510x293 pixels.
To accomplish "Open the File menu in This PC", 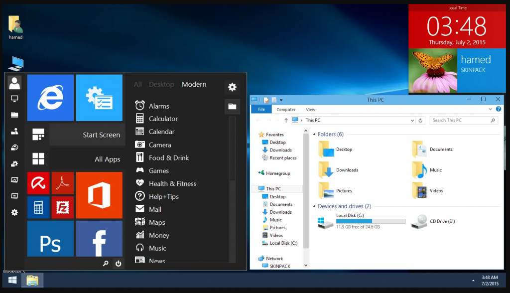I will [x=261, y=110].
